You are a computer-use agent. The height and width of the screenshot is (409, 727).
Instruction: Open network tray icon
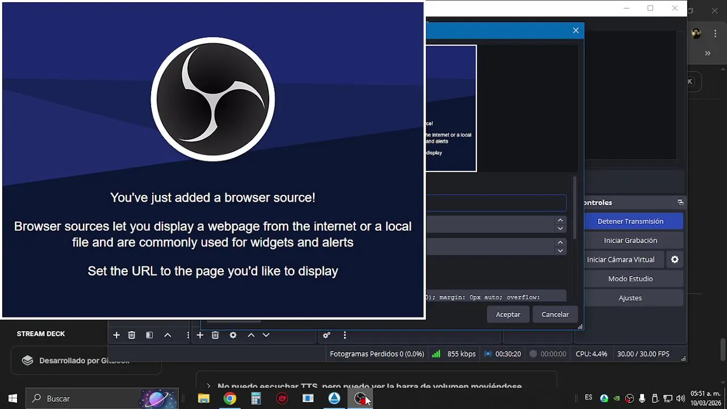(668, 399)
